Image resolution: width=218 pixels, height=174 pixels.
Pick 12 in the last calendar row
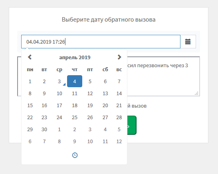119,142
